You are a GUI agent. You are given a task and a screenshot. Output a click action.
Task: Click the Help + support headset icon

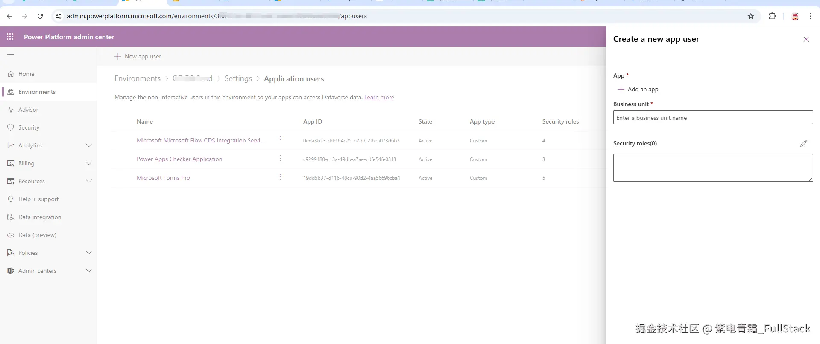pyautogui.click(x=11, y=199)
